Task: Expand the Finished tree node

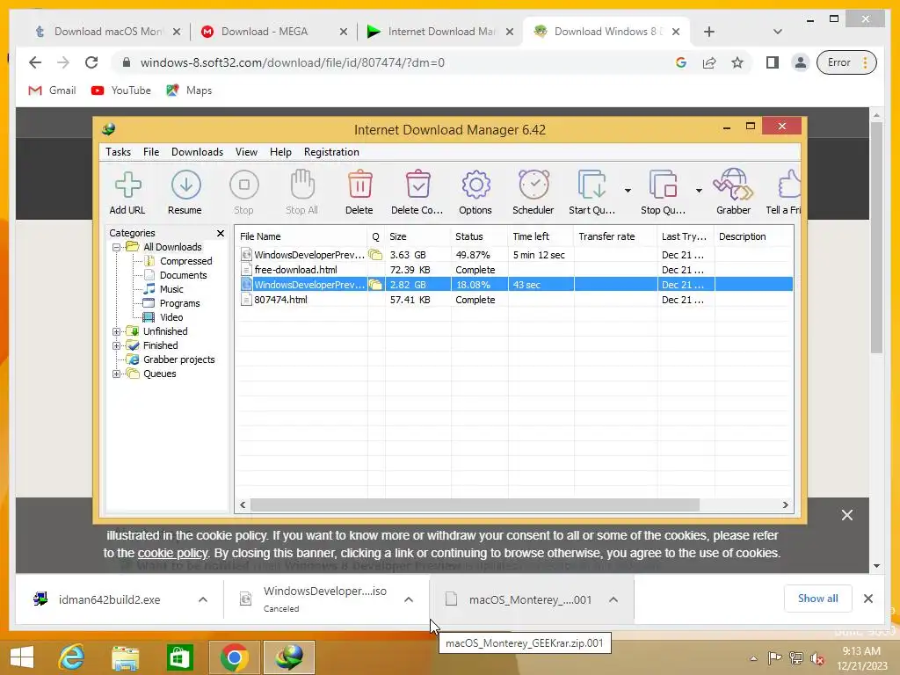Action: [x=117, y=346]
